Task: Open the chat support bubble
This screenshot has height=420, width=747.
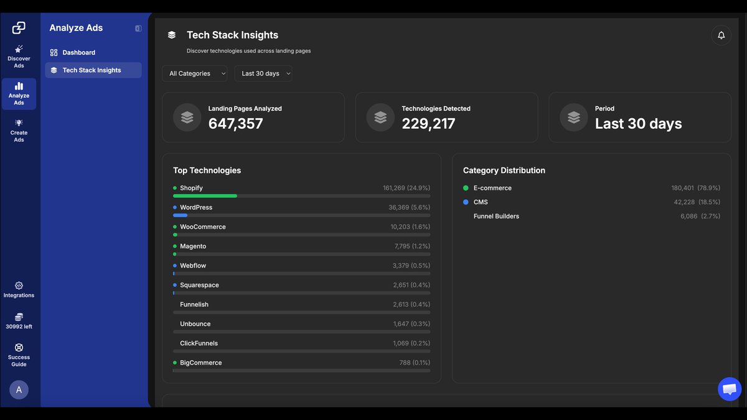Action: point(730,389)
